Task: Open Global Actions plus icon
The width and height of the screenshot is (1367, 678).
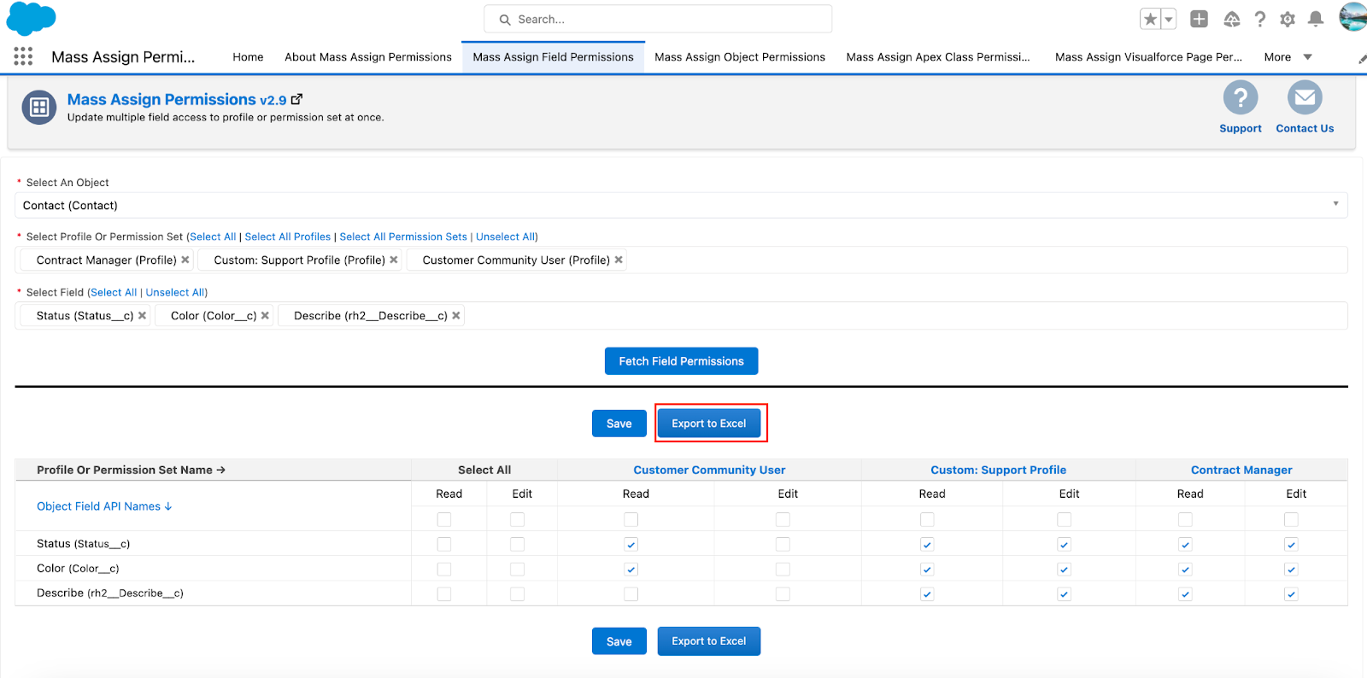Action: (1199, 19)
